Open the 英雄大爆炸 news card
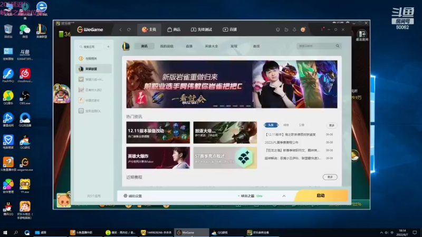Viewport: 422px width, 237px height. click(158, 157)
